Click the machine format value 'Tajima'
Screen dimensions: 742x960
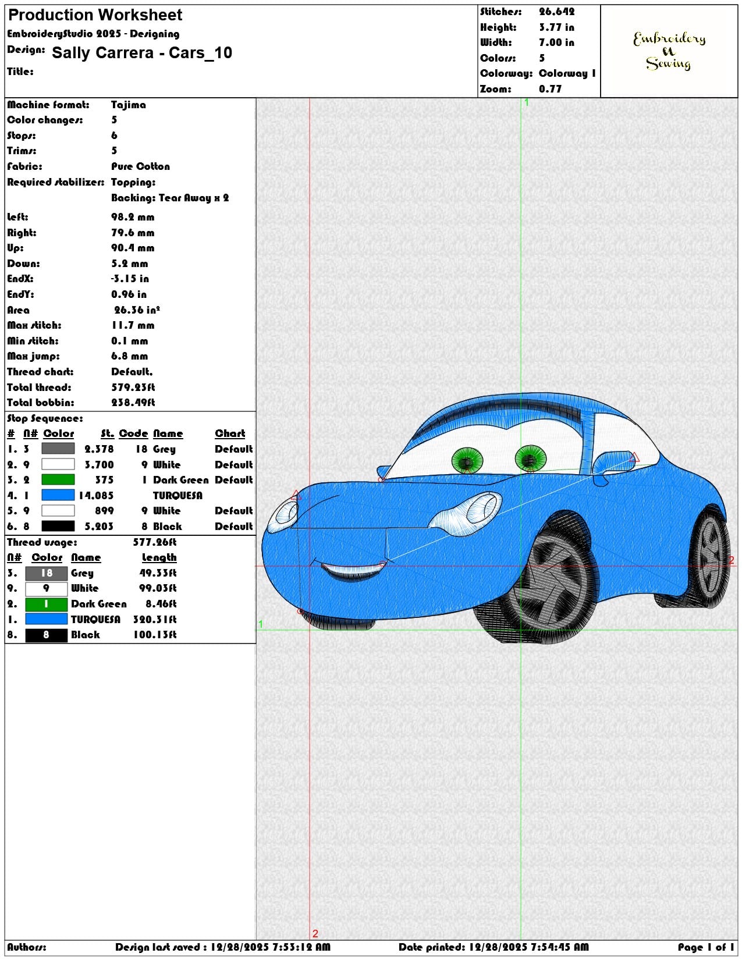(129, 105)
